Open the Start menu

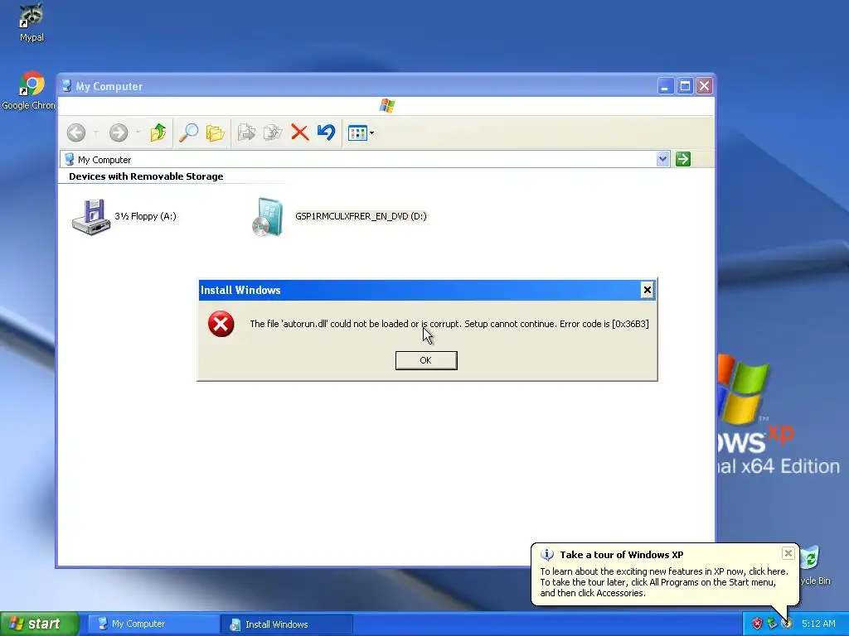[x=40, y=624]
